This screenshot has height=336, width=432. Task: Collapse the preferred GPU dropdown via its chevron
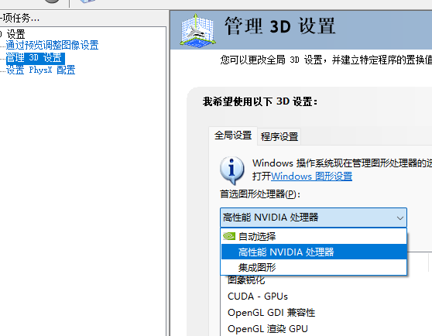click(x=399, y=218)
